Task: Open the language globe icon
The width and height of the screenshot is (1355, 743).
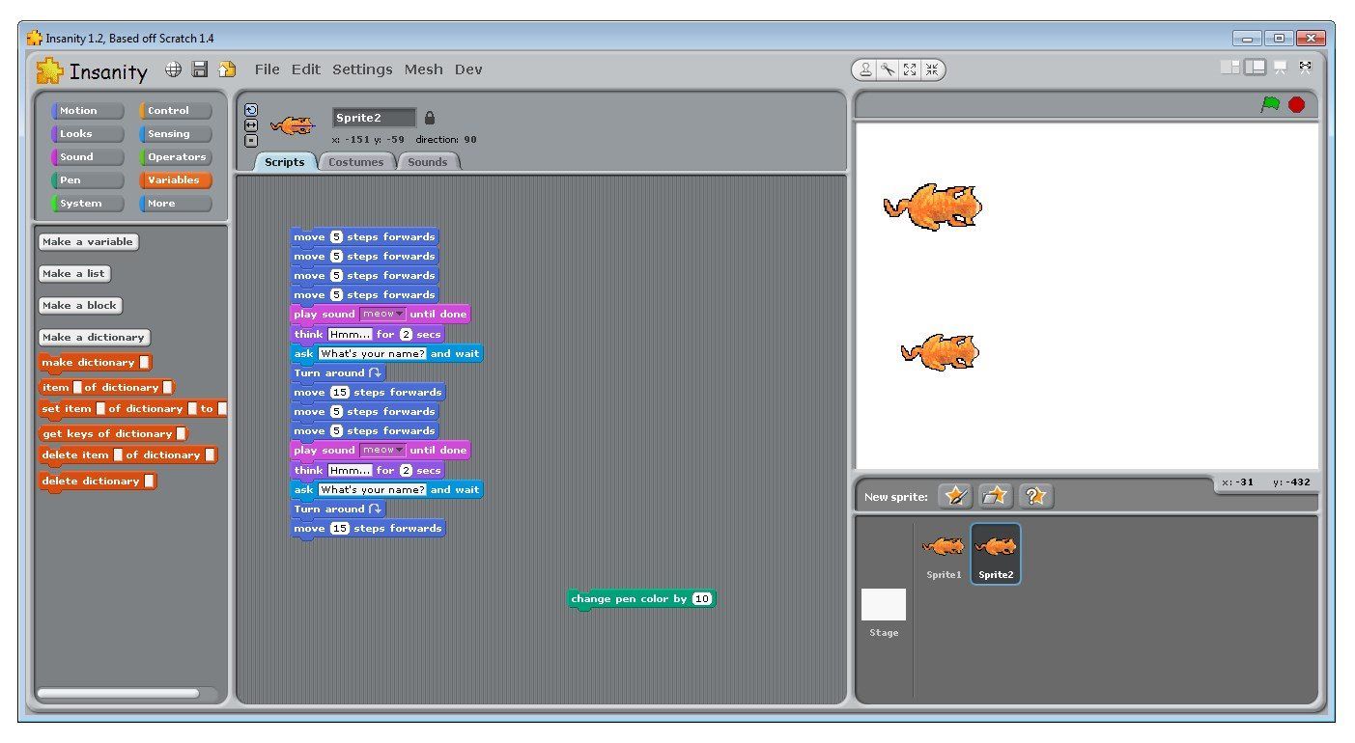Action: pos(173,69)
